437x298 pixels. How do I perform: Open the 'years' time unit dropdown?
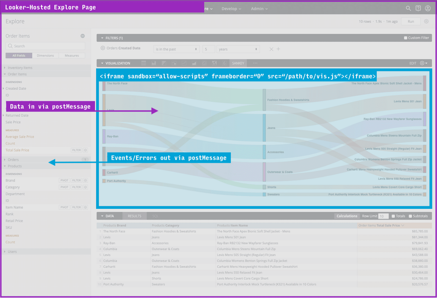tap(238, 49)
